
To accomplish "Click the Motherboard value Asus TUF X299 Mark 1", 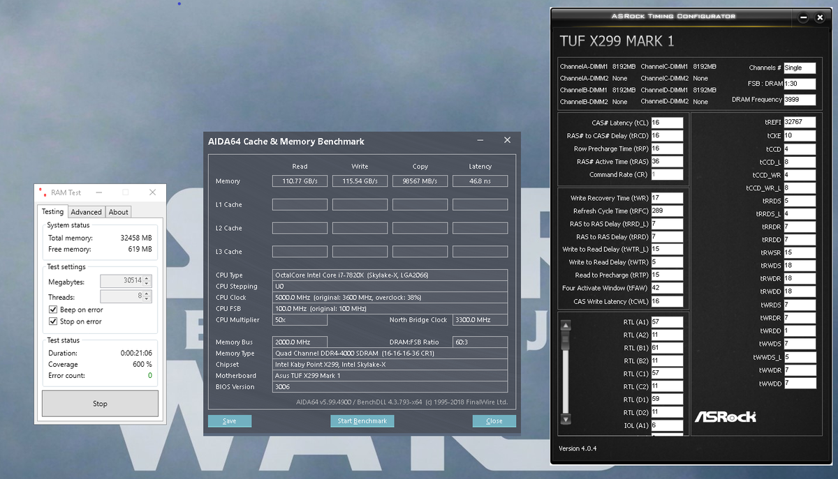I will (x=390, y=376).
